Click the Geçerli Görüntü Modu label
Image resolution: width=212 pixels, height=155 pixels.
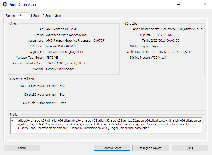pos(29,63)
